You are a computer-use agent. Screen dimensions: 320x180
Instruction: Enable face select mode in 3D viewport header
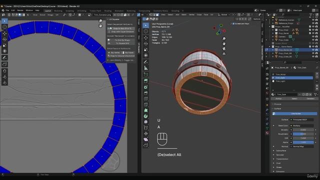157,14
